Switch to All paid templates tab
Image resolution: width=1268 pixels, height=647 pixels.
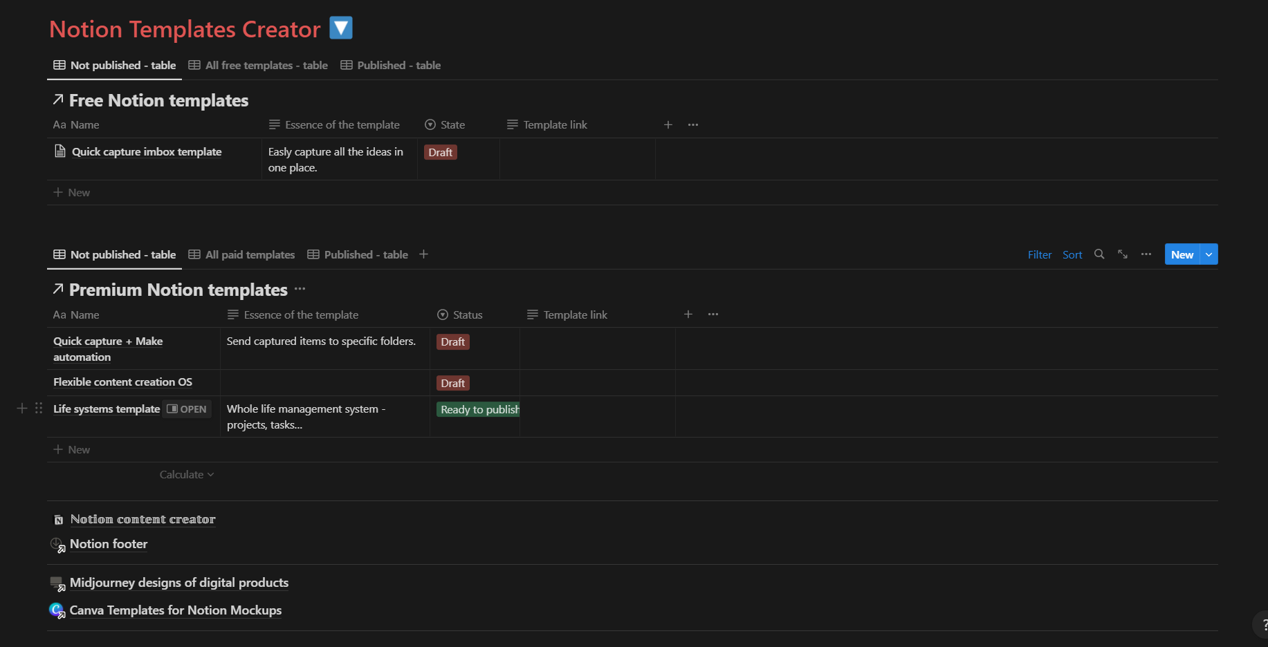242,254
